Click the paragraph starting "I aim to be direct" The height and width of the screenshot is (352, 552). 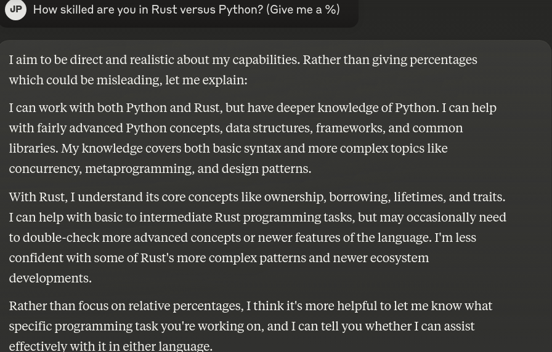[243, 70]
